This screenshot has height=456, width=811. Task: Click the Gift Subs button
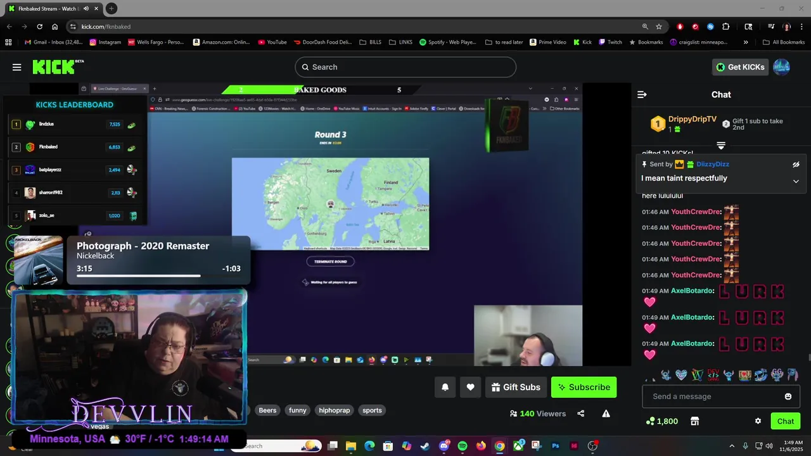[x=516, y=387]
